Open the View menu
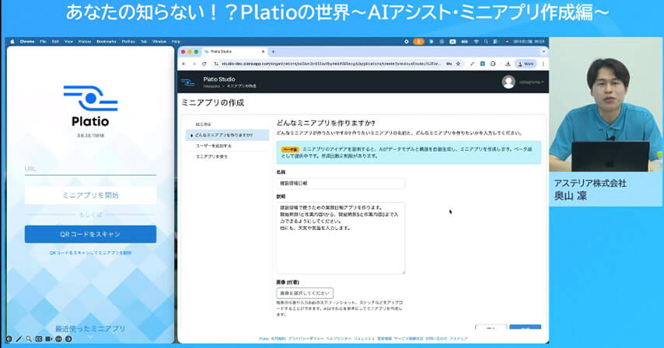 68,41
